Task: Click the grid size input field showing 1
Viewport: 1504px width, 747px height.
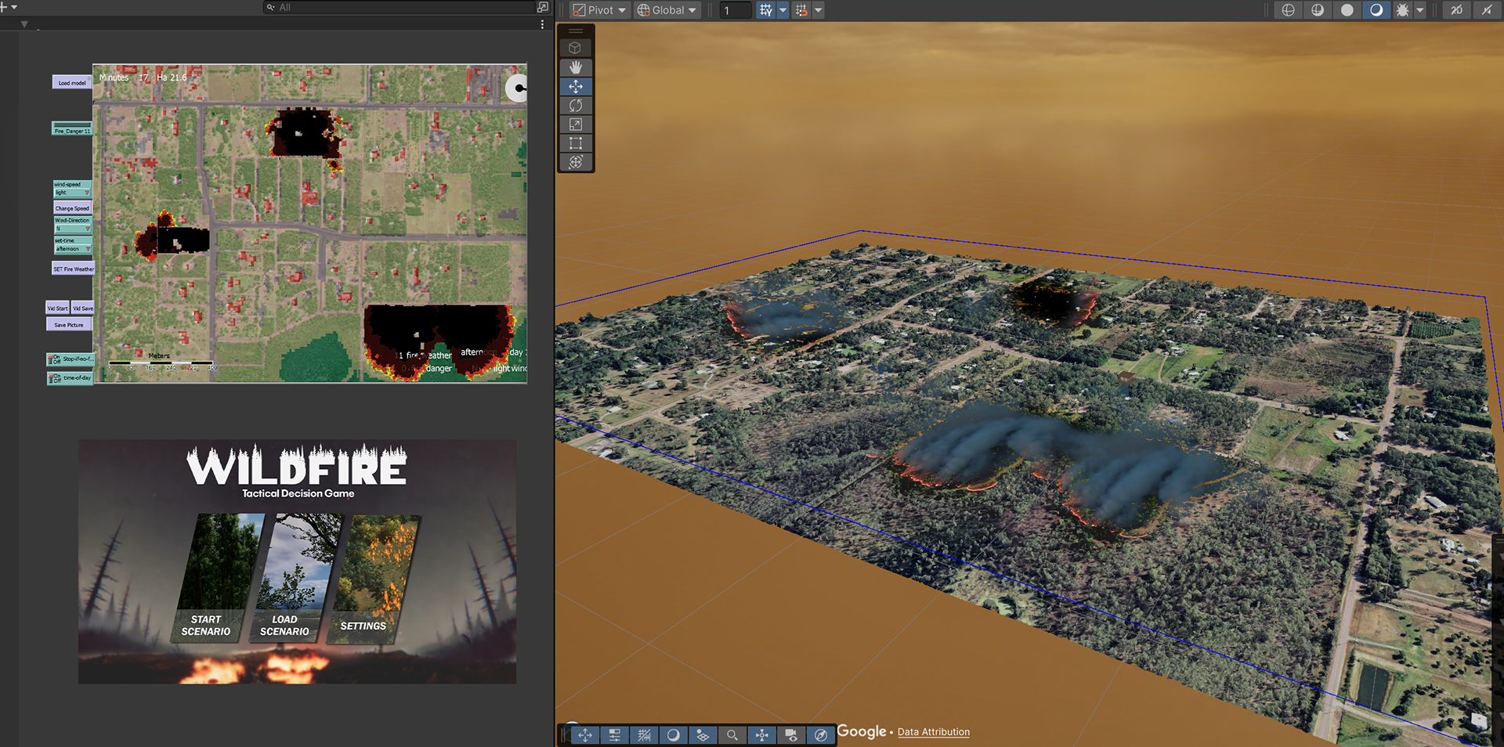Action: tap(736, 10)
